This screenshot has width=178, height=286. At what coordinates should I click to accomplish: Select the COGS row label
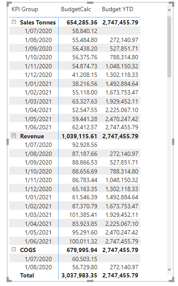click(28, 250)
